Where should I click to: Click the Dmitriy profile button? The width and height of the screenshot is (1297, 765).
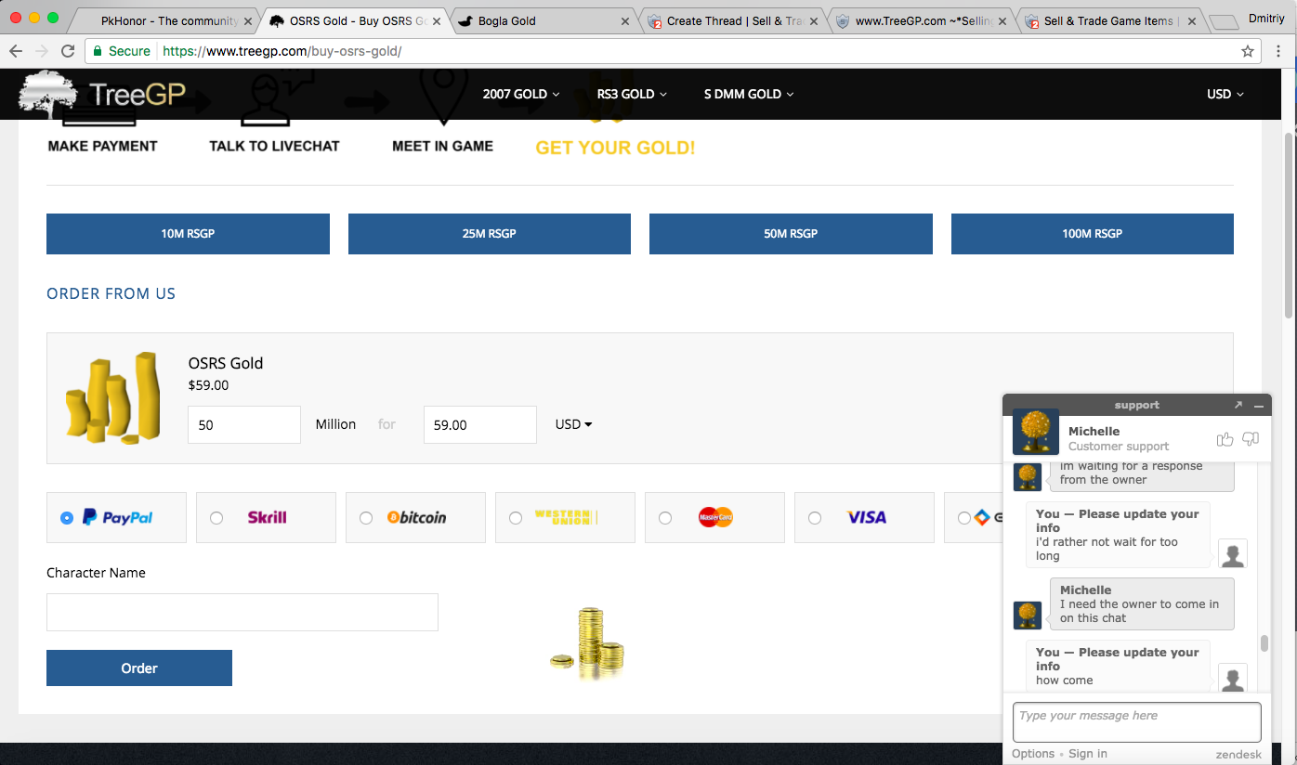(1268, 19)
